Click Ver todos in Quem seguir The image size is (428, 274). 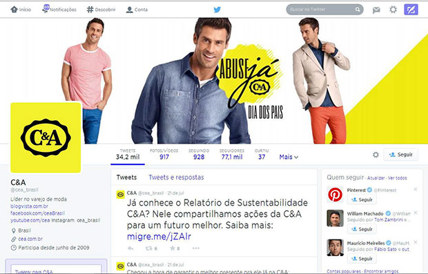pos(397,178)
